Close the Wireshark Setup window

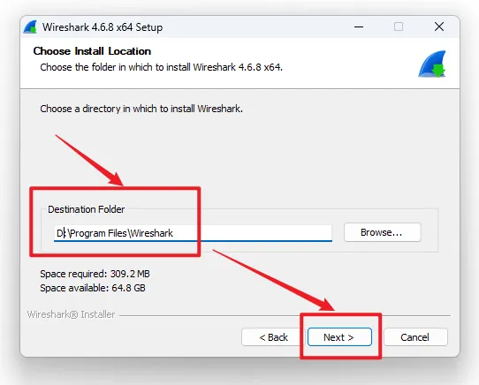tap(439, 26)
